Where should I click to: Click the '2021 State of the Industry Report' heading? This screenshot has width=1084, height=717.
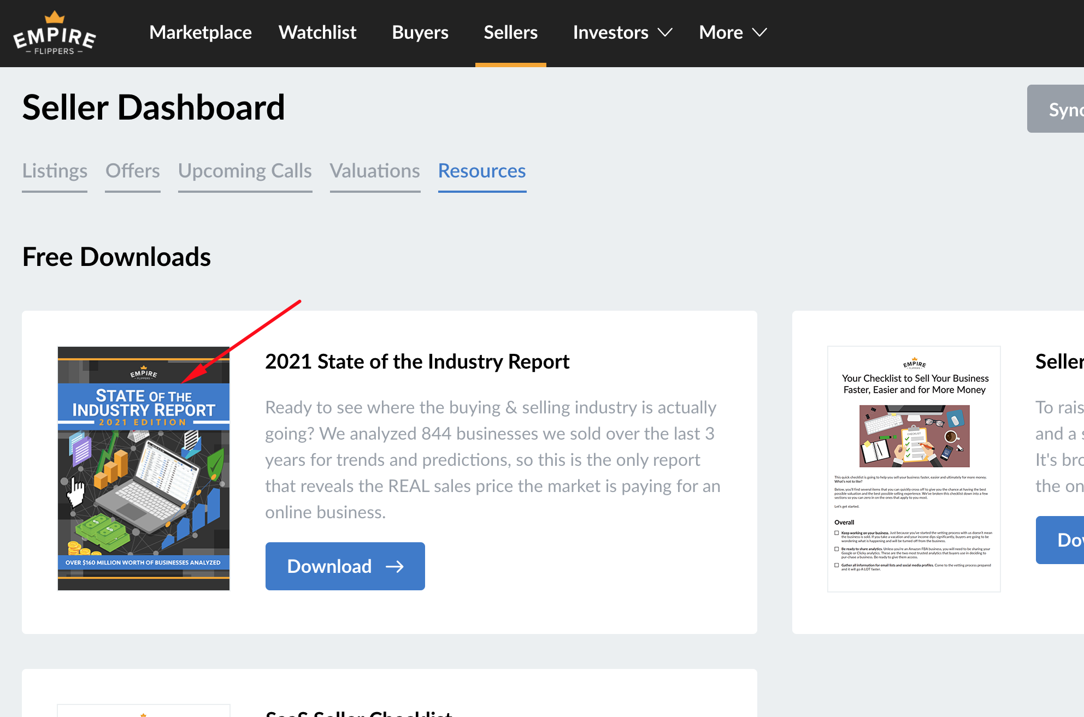tap(417, 362)
